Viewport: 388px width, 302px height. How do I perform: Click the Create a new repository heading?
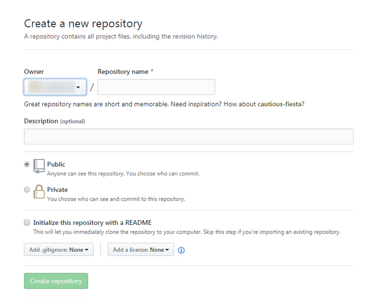tap(83, 23)
